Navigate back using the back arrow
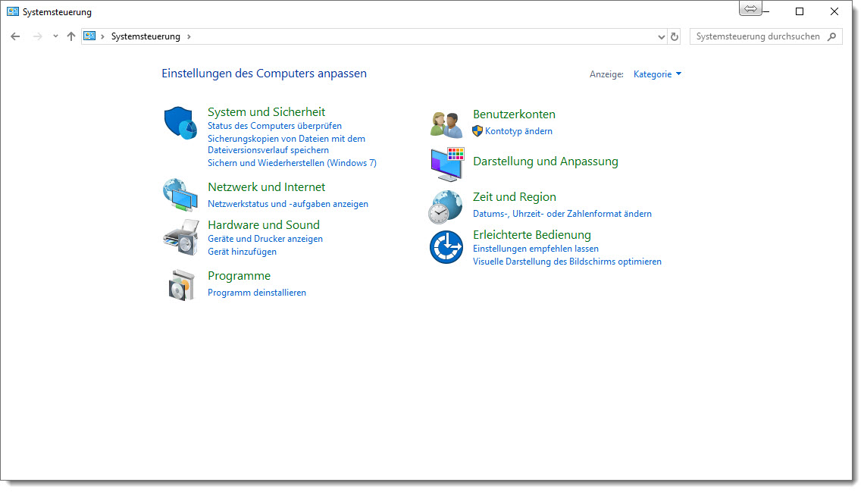The width and height of the screenshot is (864, 492). point(15,36)
